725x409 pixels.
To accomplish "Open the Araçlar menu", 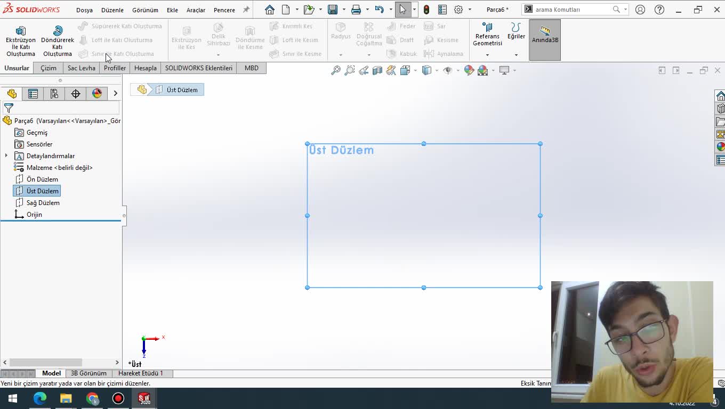I will point(196,10).
